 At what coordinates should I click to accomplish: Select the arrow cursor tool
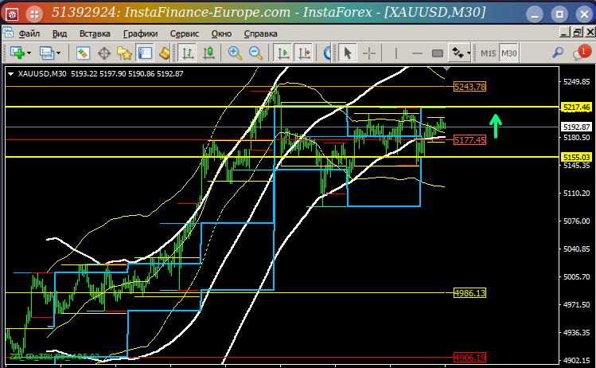coord(347,53)
